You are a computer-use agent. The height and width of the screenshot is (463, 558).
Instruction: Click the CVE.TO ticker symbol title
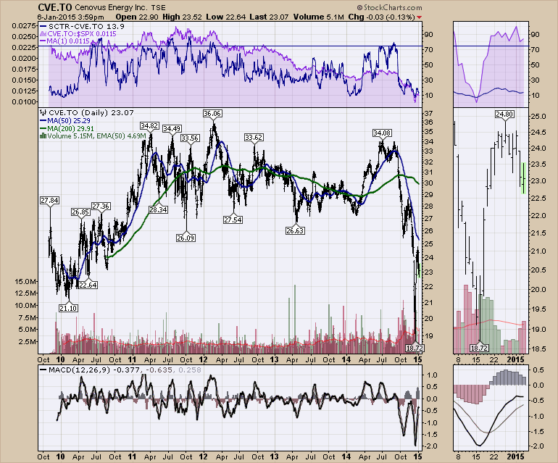[54, 7]
